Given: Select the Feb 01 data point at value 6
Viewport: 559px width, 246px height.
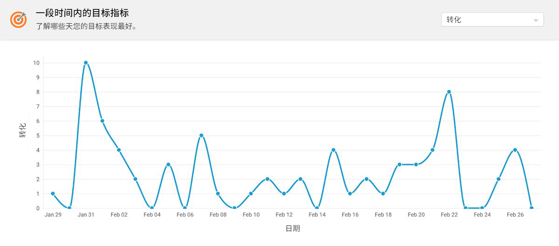Looking at the screenshot, I should point(102,121).
